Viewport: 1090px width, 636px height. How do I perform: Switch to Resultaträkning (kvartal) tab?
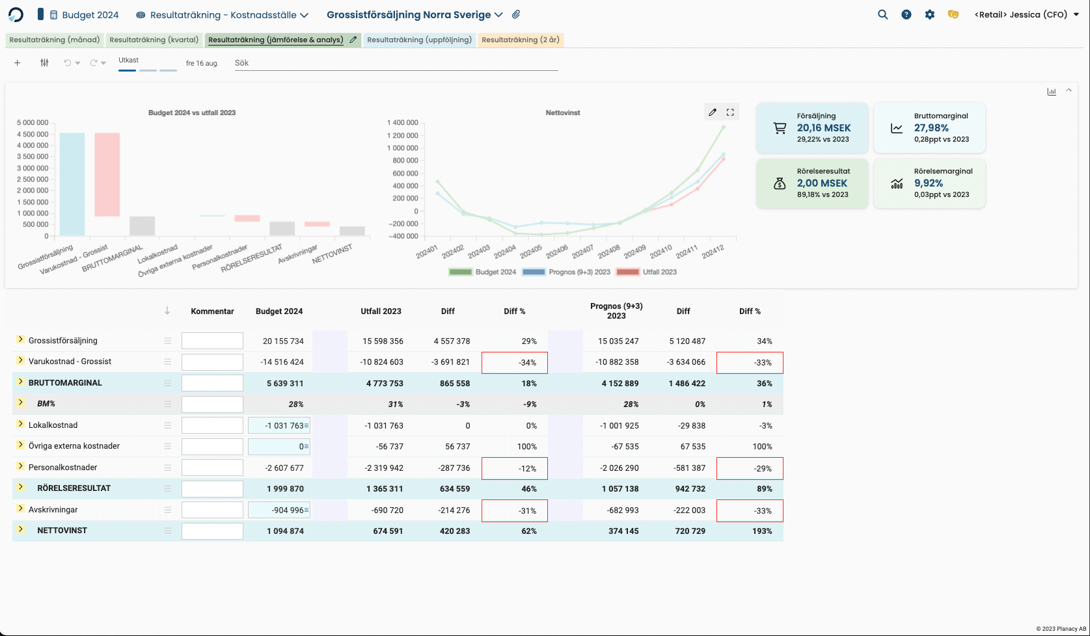(x=154, y=40)
